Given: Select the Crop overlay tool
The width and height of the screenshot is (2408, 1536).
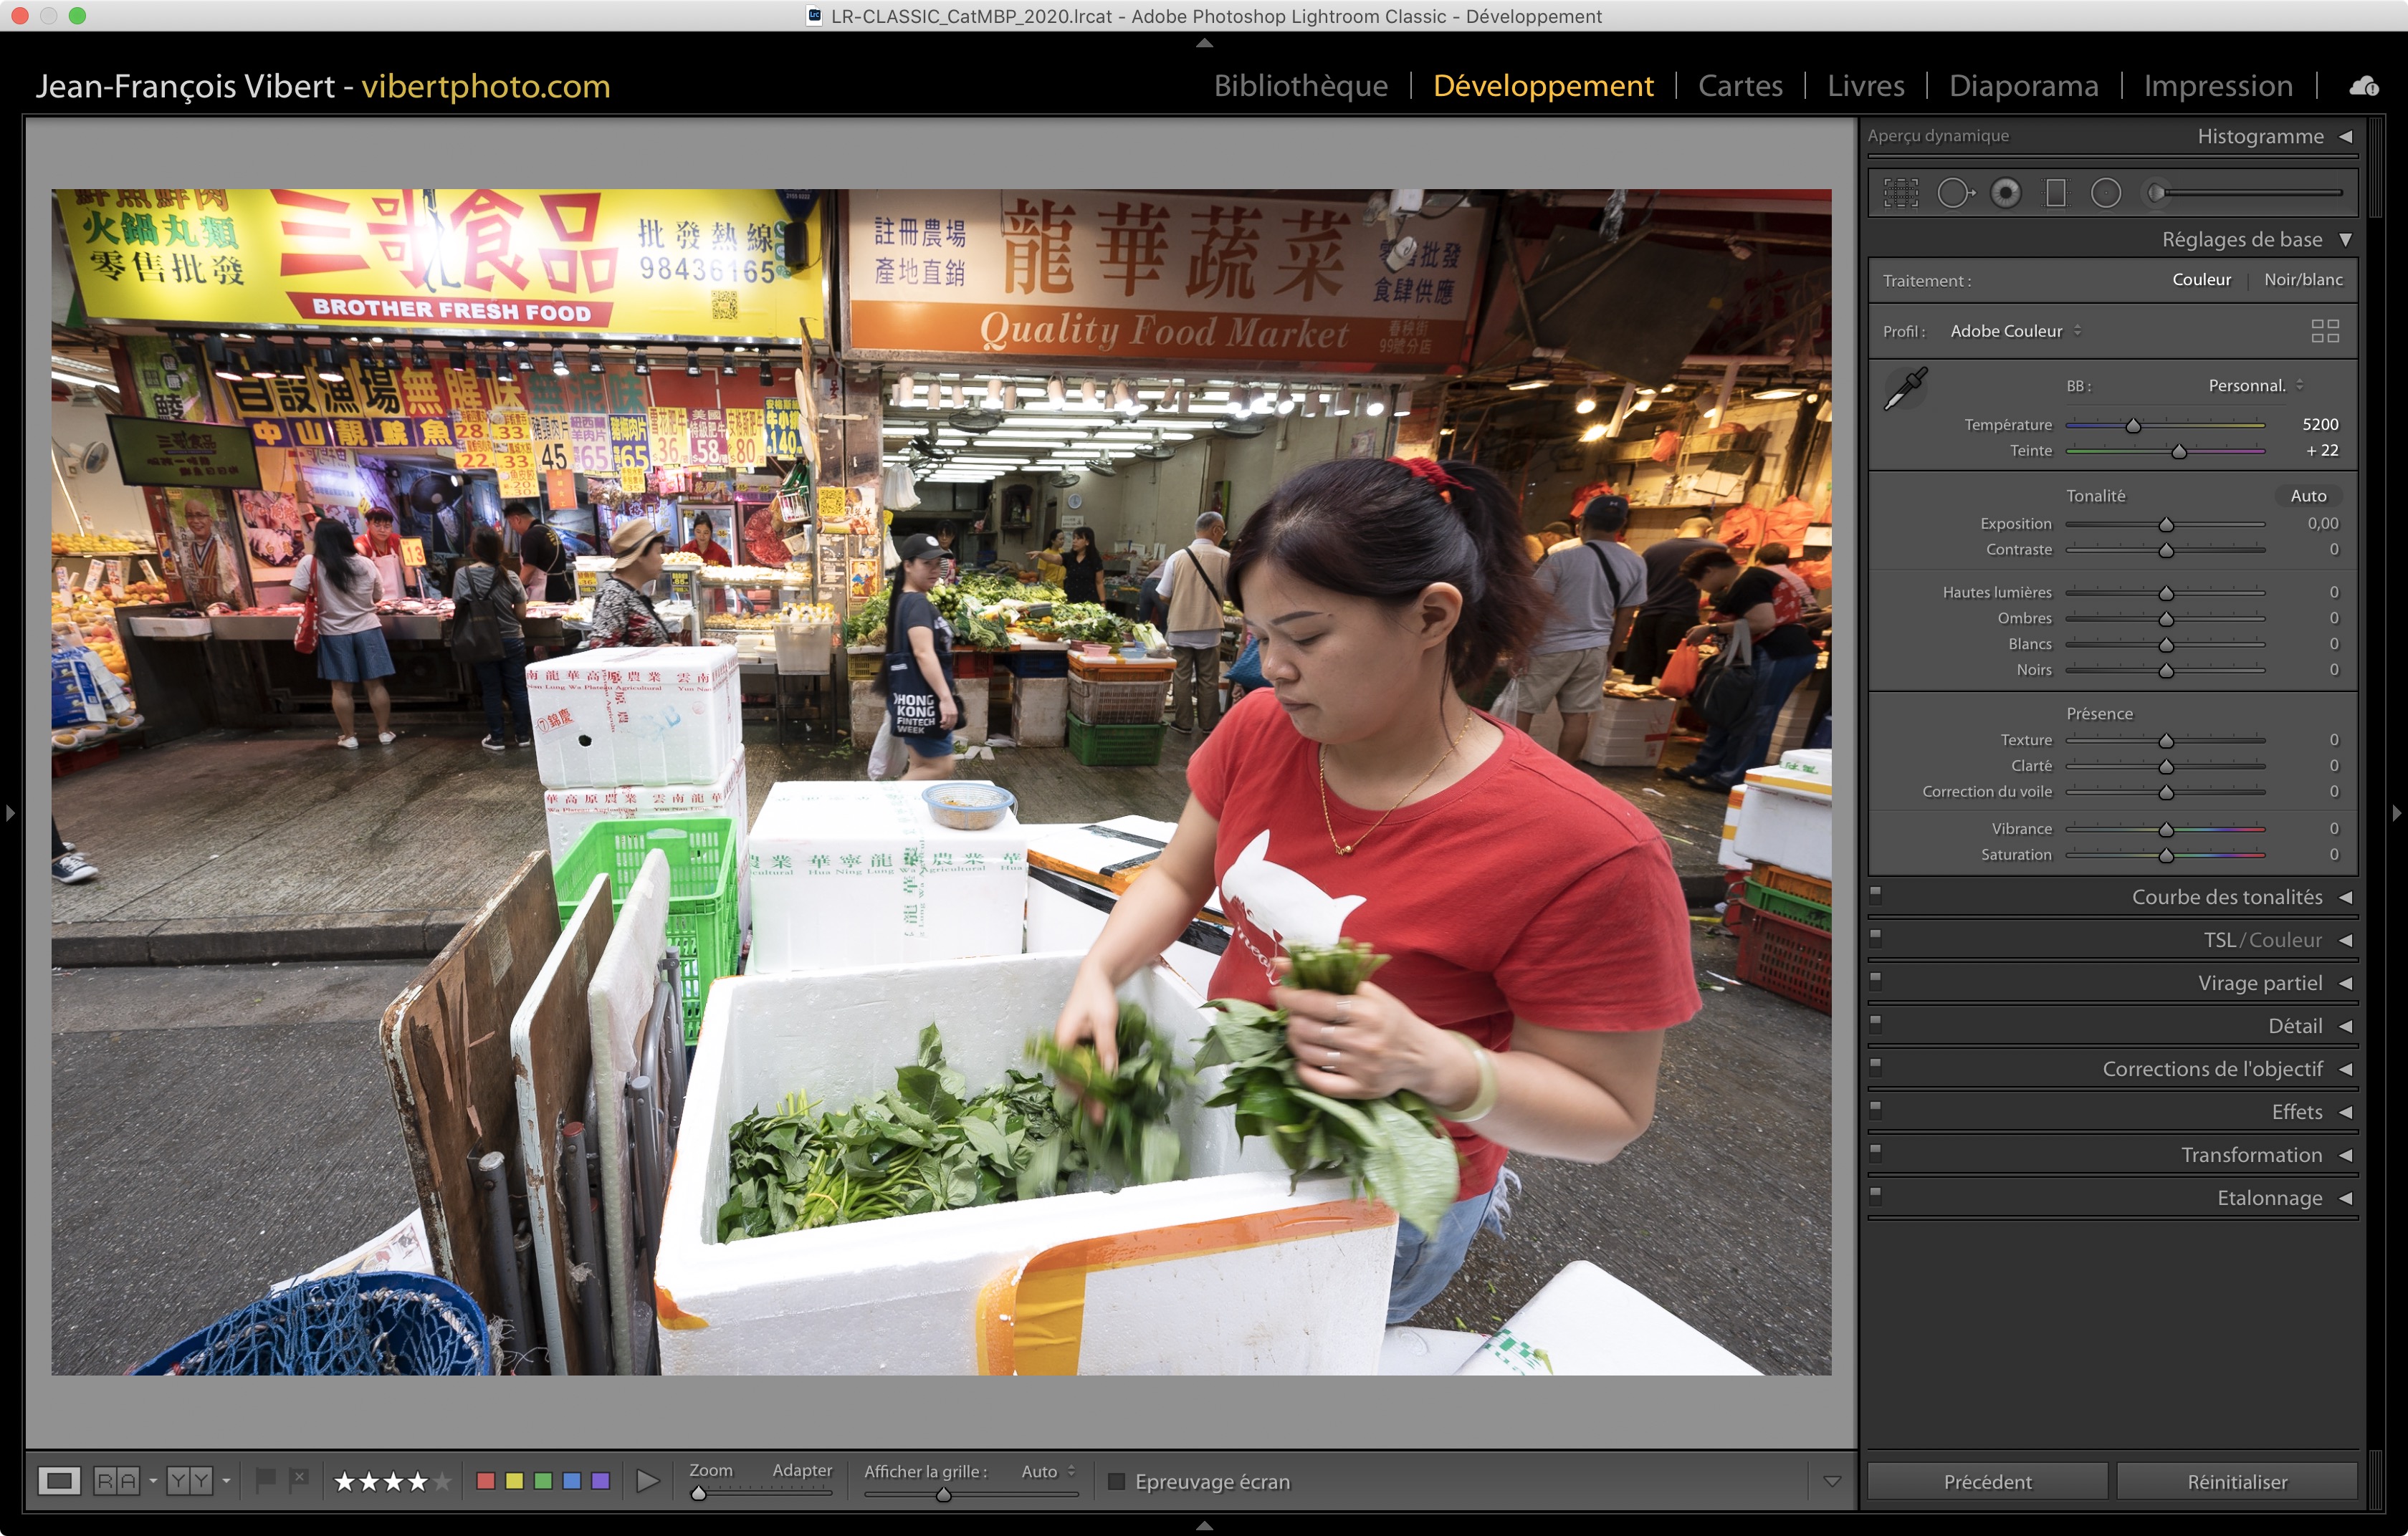Looking at the screenshot, I should [1901, 193].
